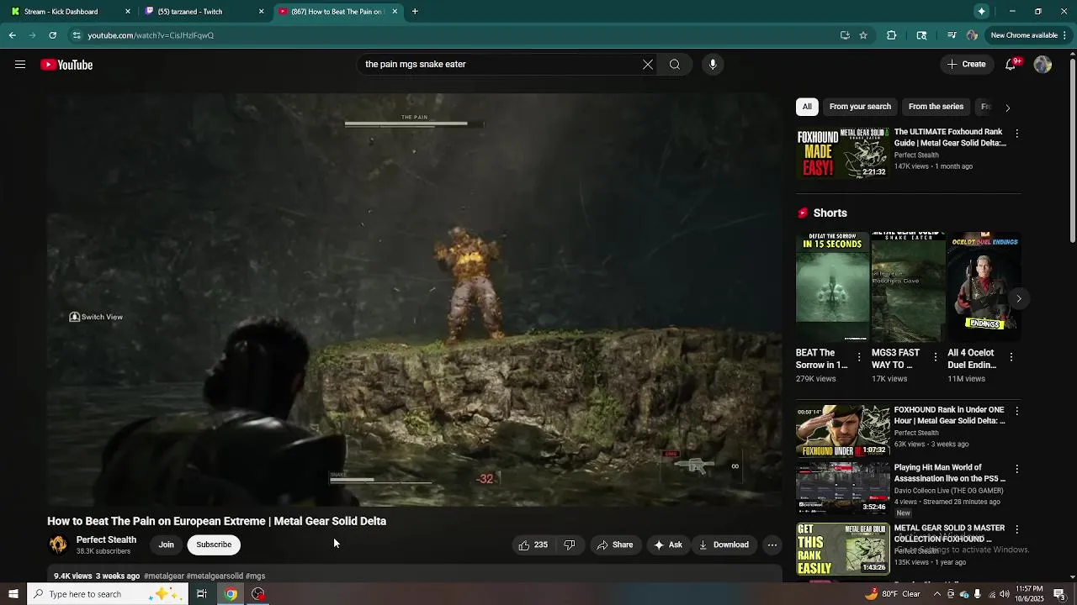
Task: Click the #mgs hashtag
Action: 255,576
